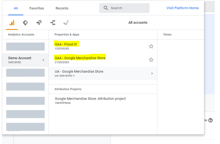Click Demo Account ID 54516992

click(x=15, y=62)
